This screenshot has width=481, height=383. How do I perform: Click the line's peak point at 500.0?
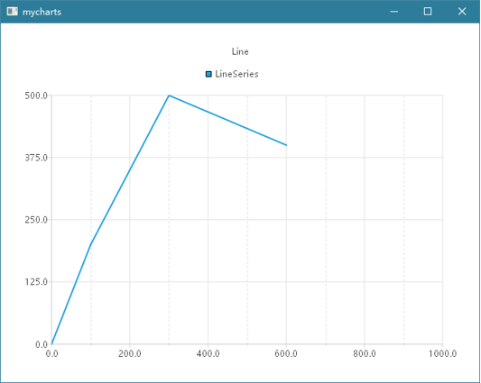tap(169, 96)
